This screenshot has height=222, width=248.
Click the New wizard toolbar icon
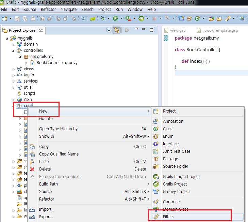(4, 18)
